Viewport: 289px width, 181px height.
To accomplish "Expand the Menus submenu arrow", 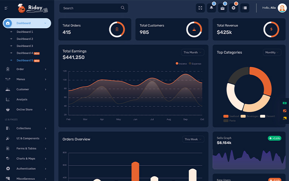I will 46,79.
